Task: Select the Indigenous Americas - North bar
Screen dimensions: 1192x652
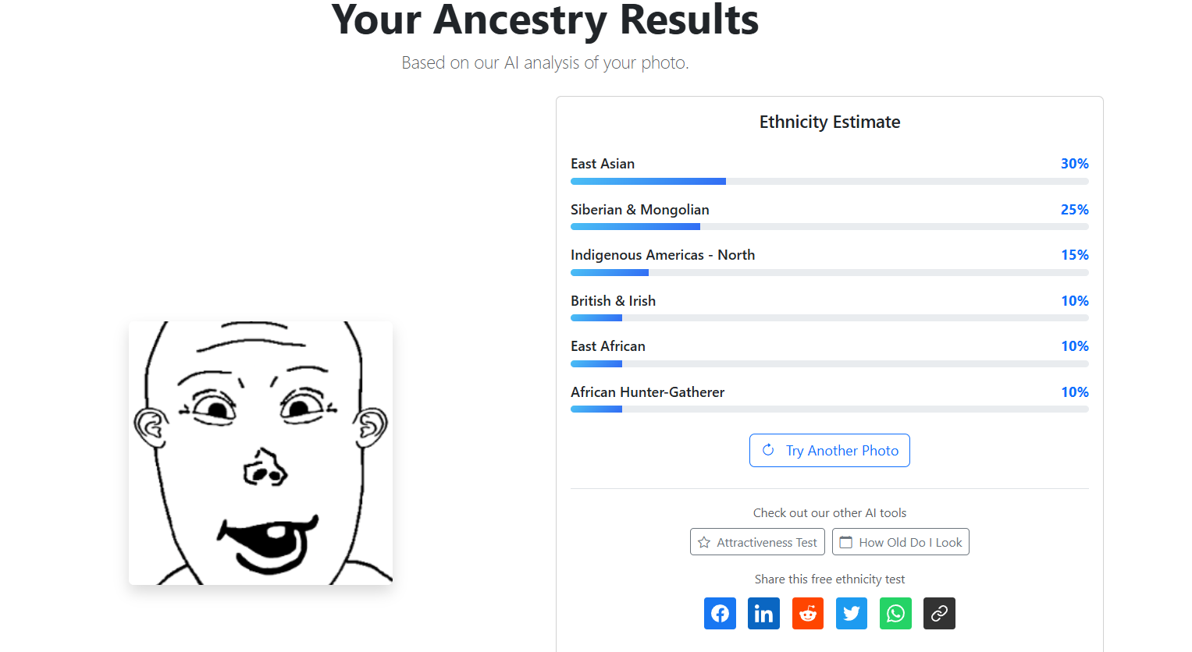Action: pyautogui.click(x=829, y=273)
